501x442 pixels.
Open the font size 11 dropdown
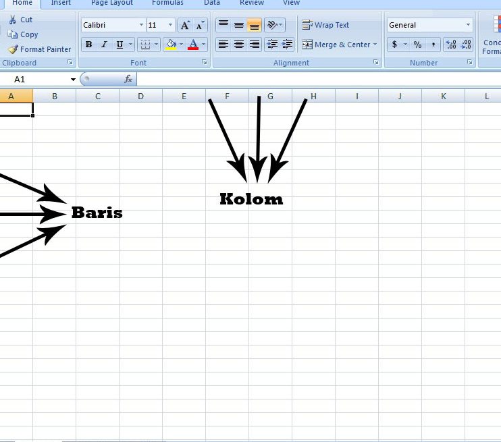coord(170,25)
